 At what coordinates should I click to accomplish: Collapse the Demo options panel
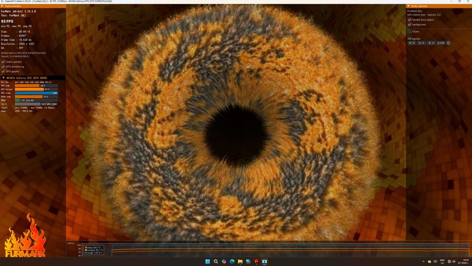(408, 6)
